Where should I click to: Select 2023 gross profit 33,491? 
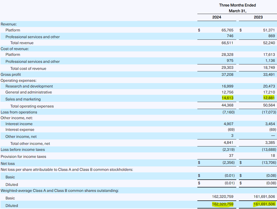coord(269,75)
